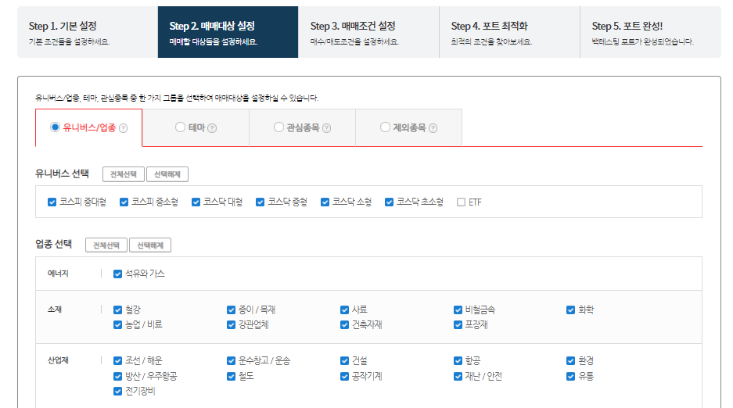Screen dimensions: 733x408
Task: Toggle 종이 / 목재 checkbox
Action: click(231, 310)
